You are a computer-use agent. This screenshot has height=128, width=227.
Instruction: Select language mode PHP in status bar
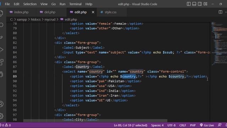pyautogui.click(x=193, y=125)
